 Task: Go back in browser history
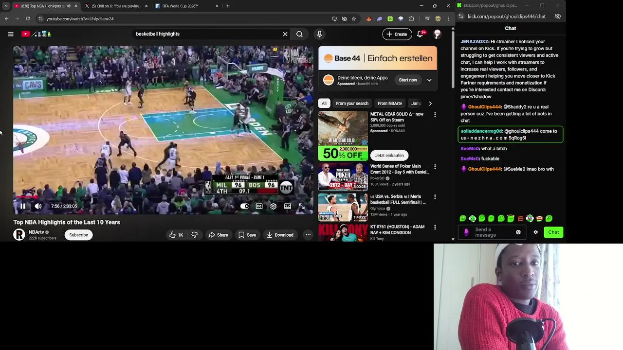click(6, 18)
